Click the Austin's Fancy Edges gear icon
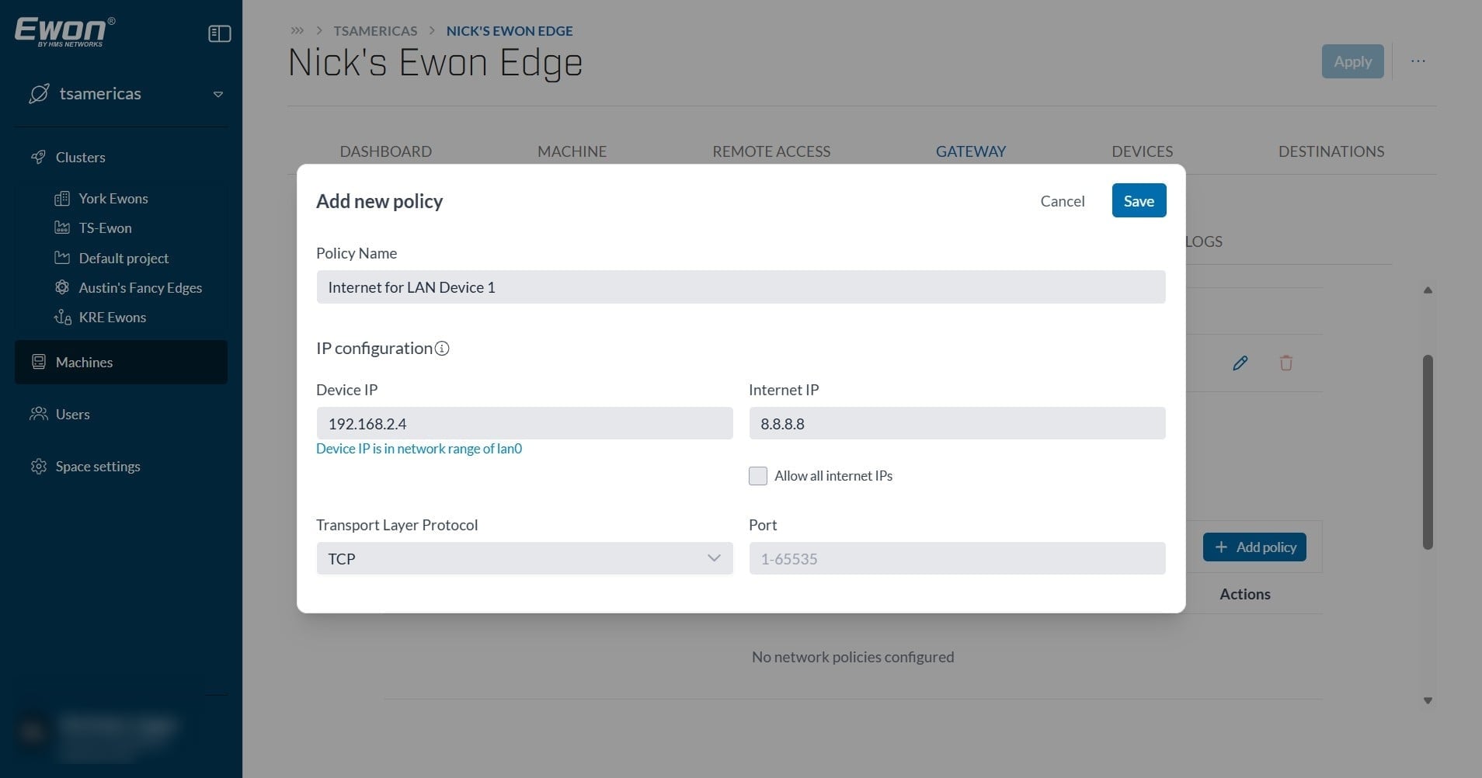This screenshot has height=778, width=1482. [x=62, y=287]
